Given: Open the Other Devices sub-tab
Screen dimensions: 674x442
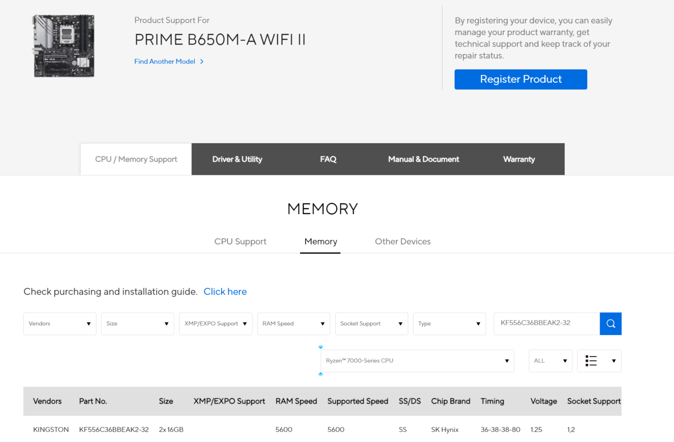Looking at the screenshot, I should click(x=403, y=241).
